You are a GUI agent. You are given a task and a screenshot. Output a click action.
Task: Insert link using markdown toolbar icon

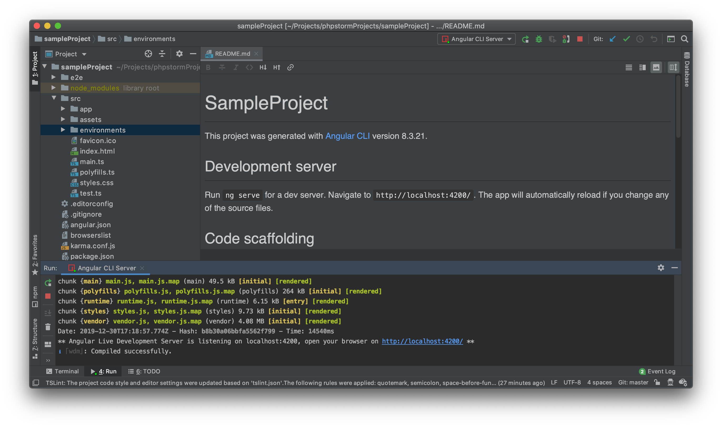click(290, 67)
